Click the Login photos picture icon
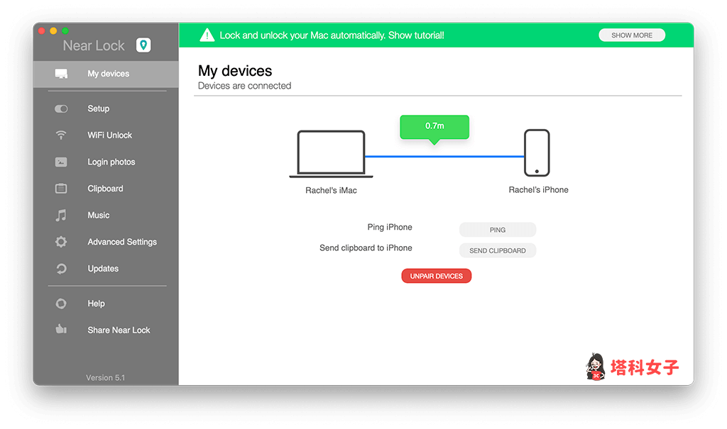The height and width of the screenshot is (429, 727). click(x=61, y=162)
